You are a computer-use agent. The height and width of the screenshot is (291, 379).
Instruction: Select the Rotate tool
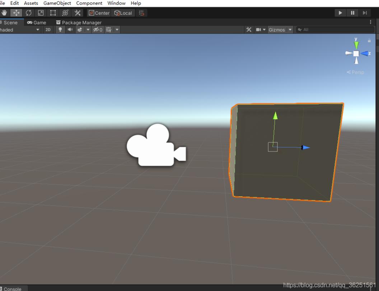[x=28, y=13]
